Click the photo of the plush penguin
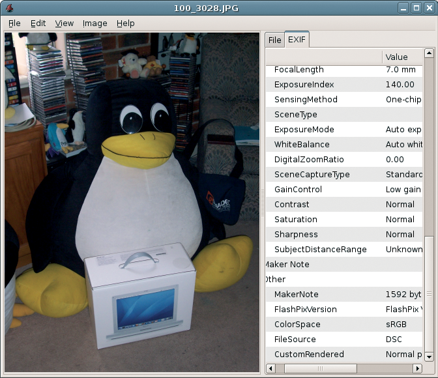 pos(132,202)
